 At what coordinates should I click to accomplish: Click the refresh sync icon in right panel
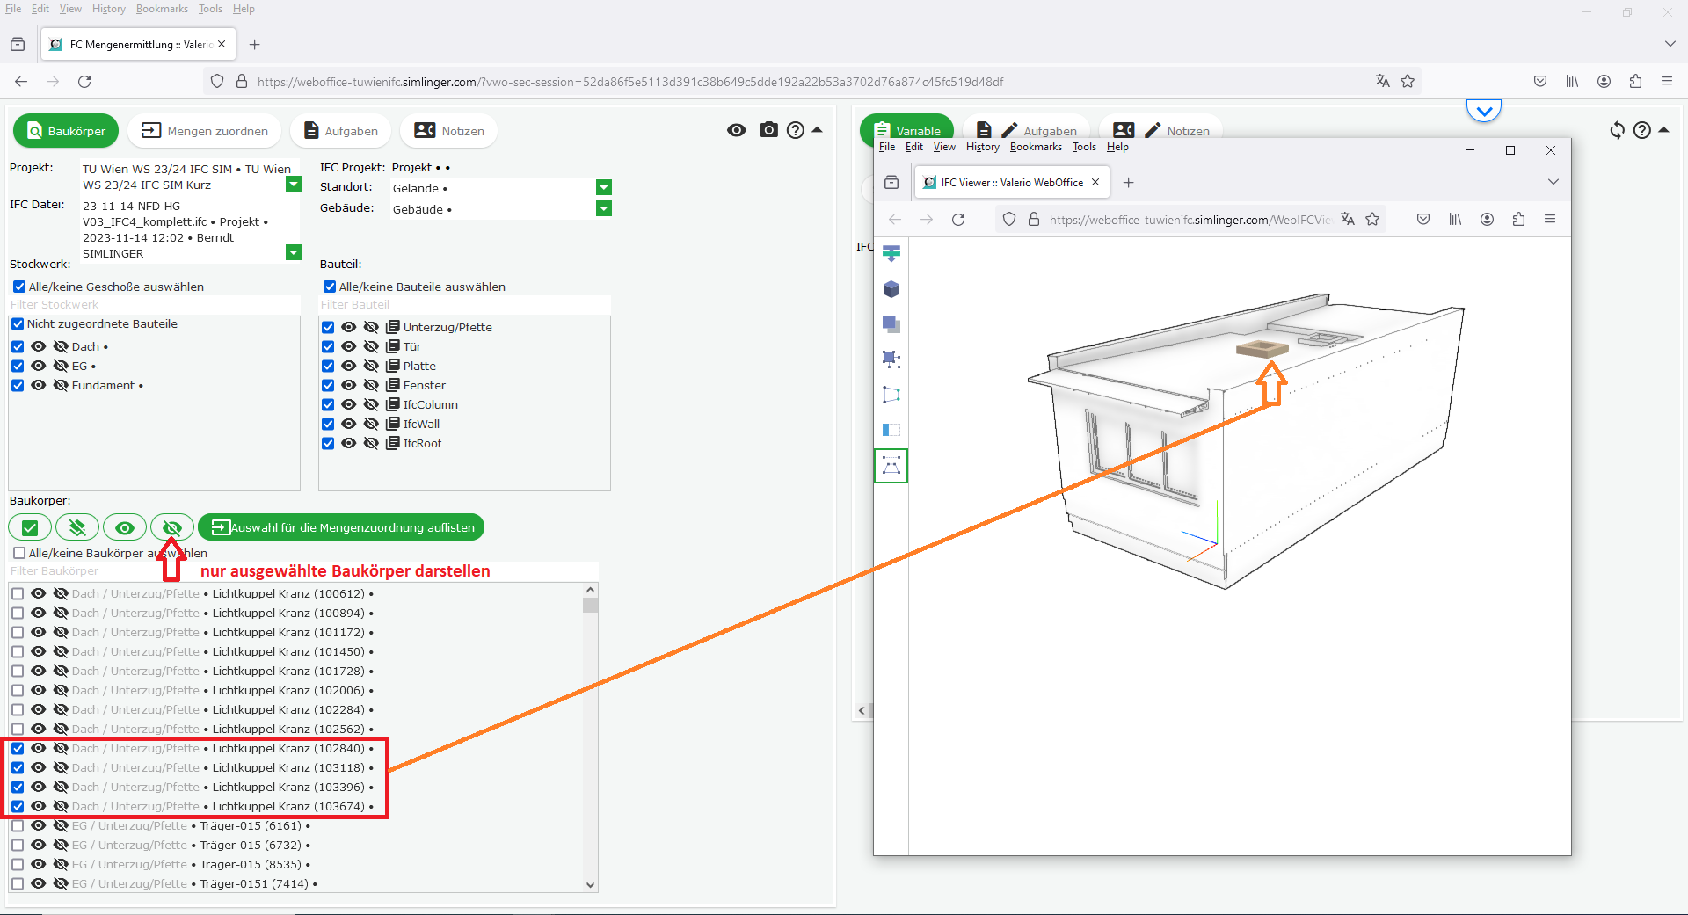1617,130
